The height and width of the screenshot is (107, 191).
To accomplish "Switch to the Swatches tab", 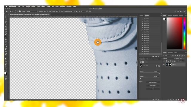I will pos(170,15).
